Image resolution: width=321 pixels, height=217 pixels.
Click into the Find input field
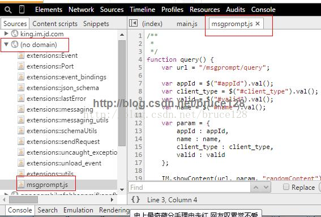coord(189,188)
